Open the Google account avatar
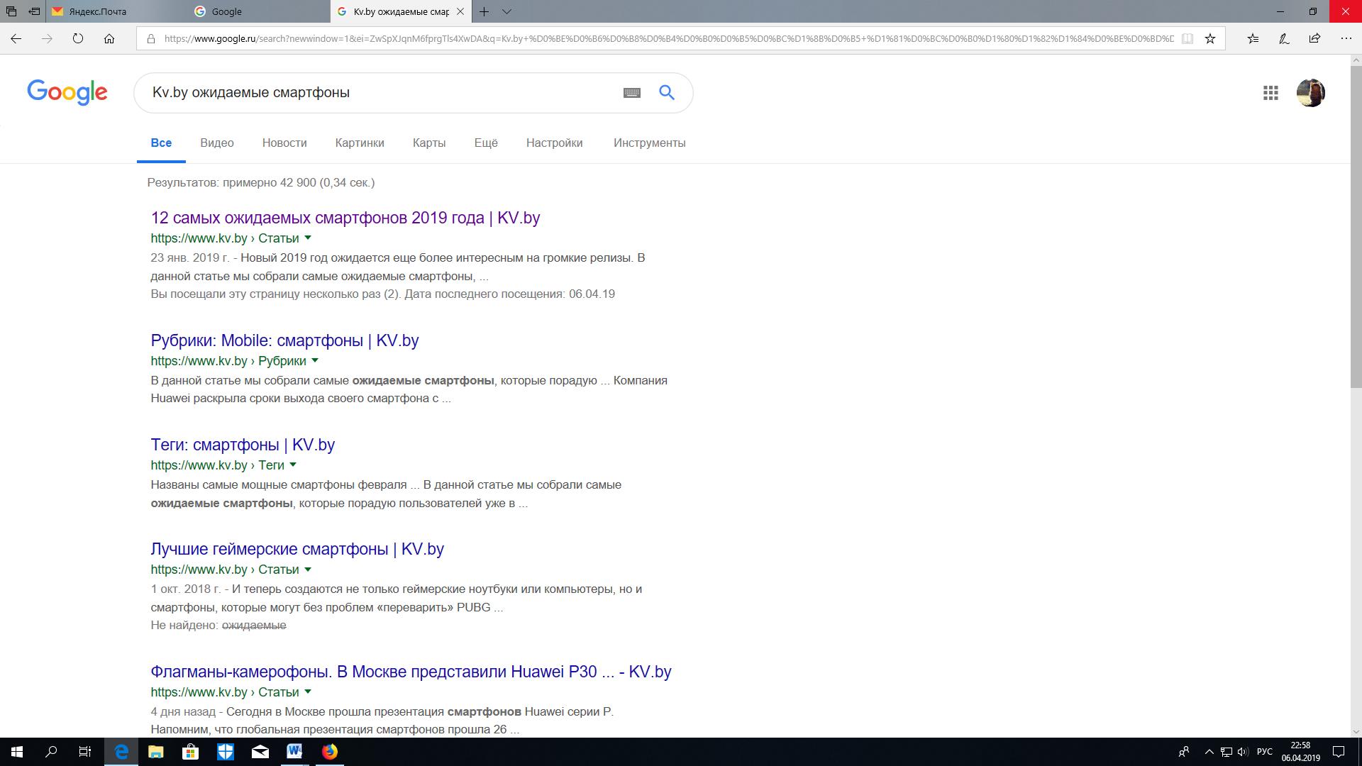The width and height of the screenshot is (1362, 766). (x=1311, y=93)
